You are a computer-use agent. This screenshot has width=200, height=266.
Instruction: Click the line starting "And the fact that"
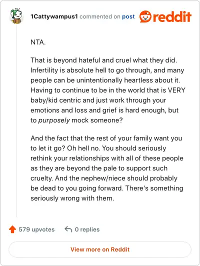(106, 138)
